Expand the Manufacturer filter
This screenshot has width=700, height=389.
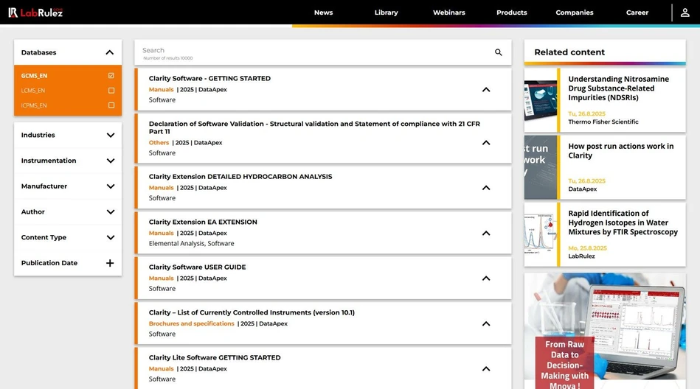110,186
